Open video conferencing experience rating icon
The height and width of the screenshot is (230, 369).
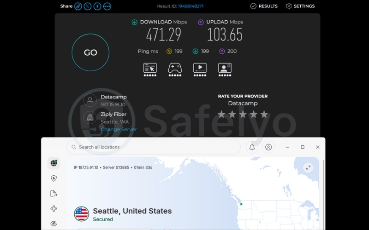pos(225,69)
